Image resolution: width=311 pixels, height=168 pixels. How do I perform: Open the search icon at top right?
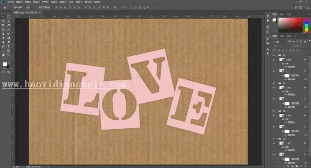tap(296, 7)
